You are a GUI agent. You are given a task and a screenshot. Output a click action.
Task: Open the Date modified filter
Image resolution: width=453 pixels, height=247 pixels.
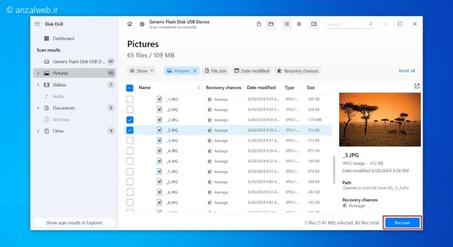(x=252, y=71)
